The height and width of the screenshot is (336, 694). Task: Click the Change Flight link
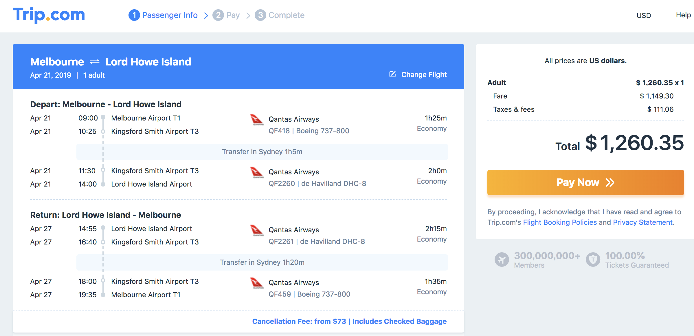(x=424, y=74)
